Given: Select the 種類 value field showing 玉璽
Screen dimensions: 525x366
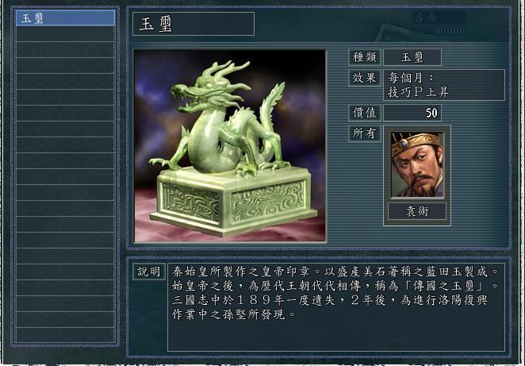Looking at the screenshot, I should (412, 57).
